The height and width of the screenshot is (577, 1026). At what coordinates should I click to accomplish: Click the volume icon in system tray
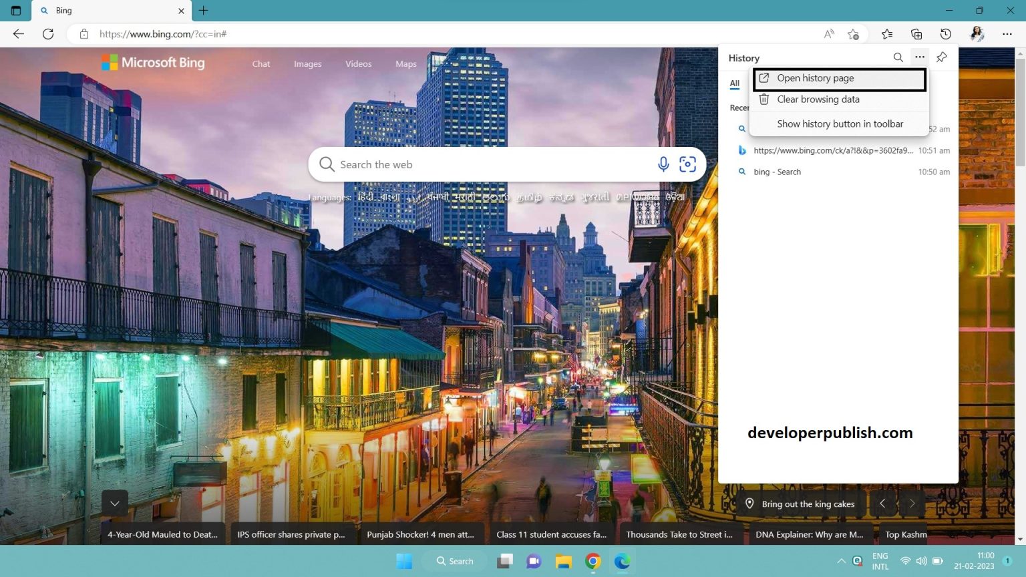click(x=922, y=562)
